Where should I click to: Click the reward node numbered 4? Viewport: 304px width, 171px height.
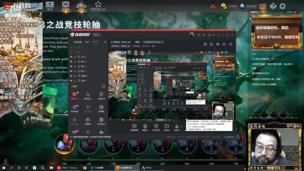[x=187, y=145]
